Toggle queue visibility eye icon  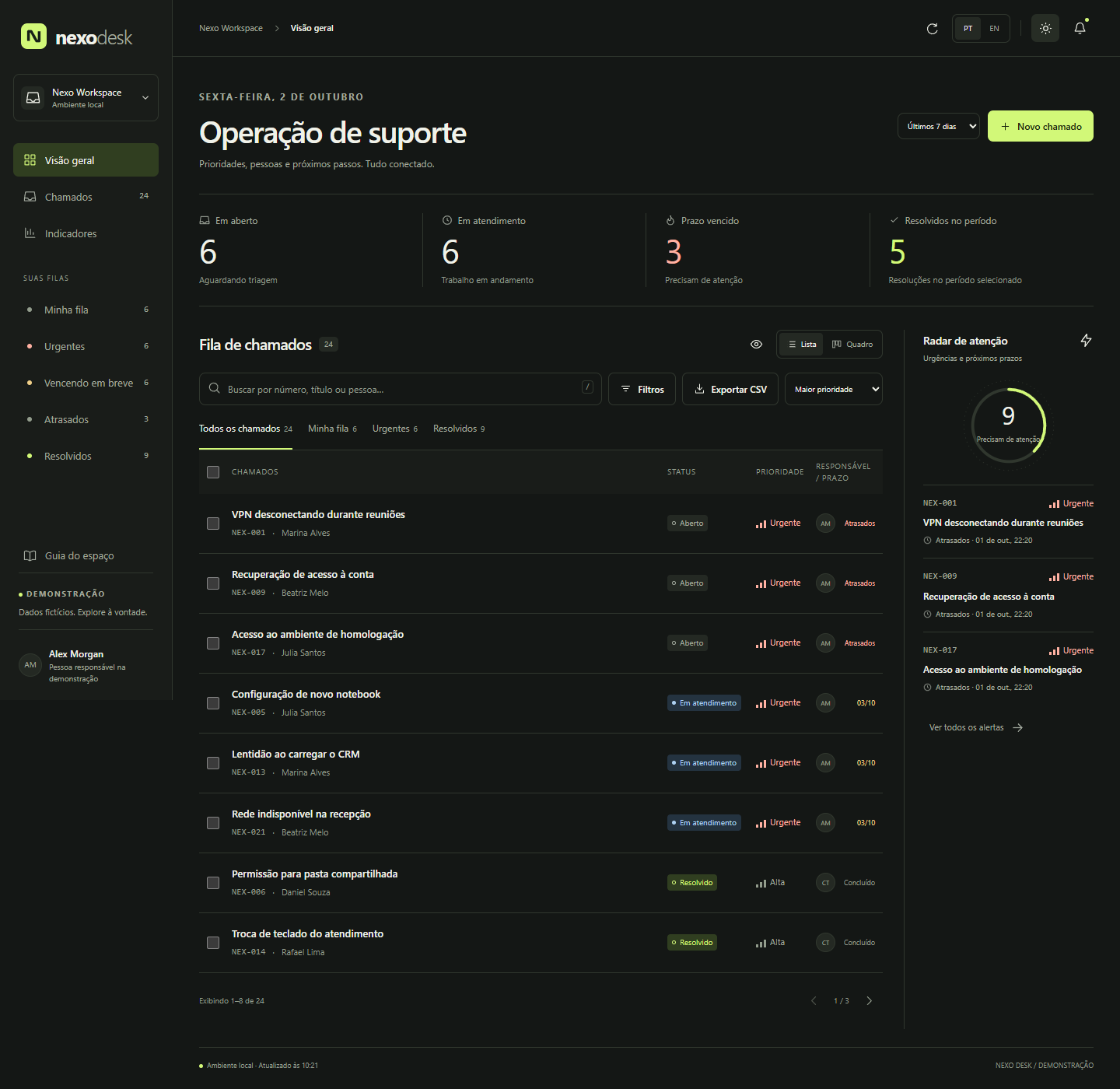point(756,344)
